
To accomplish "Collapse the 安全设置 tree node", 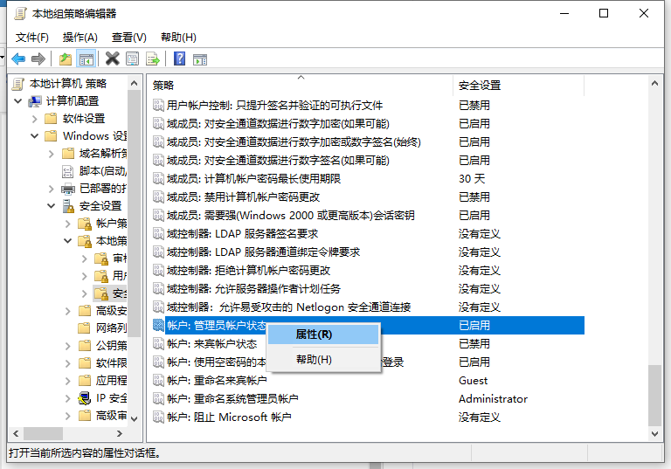I will pos(52,206).
